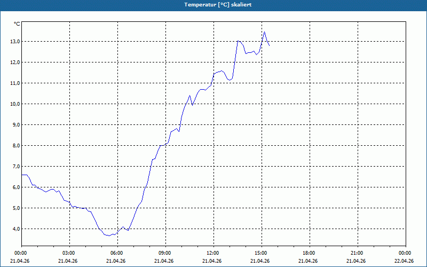The height and width of the screenshot is (267, 427).
Task: Click the chart title 'Temperatur [°C] skaliert'
Action: [x=218, y=5]
